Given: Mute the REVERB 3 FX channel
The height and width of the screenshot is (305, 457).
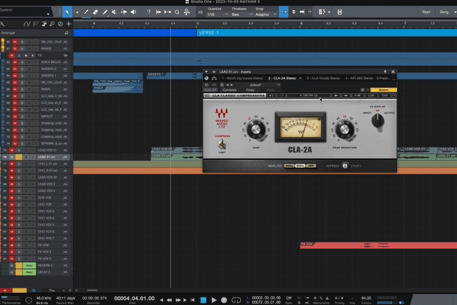Looking at the screenshot, I should click(11, 266).
